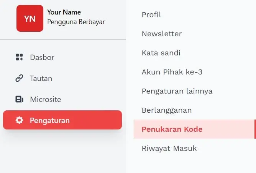Click the Dasbor grid icon
The width and height of the screenshot is (256, 173).
point(19,58)
